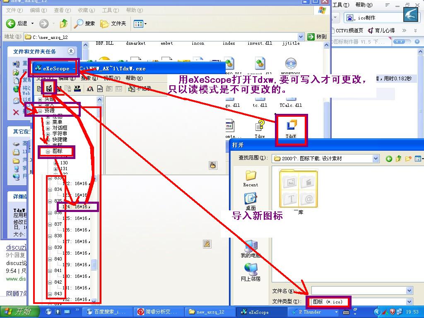Click Up One Level icon in Open dialog
Screen dimensions: 424x318
click(x=398, y=159)
